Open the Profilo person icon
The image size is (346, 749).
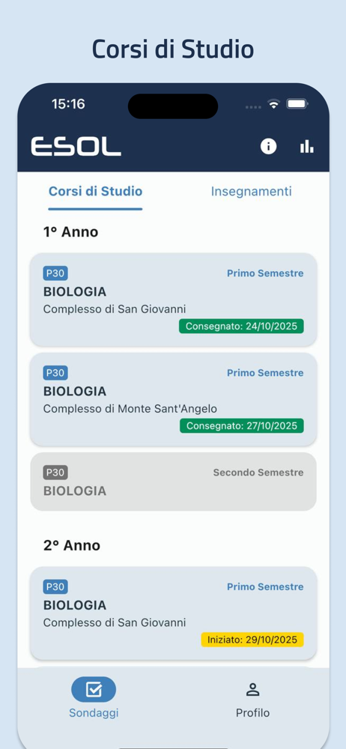[252, 689]
